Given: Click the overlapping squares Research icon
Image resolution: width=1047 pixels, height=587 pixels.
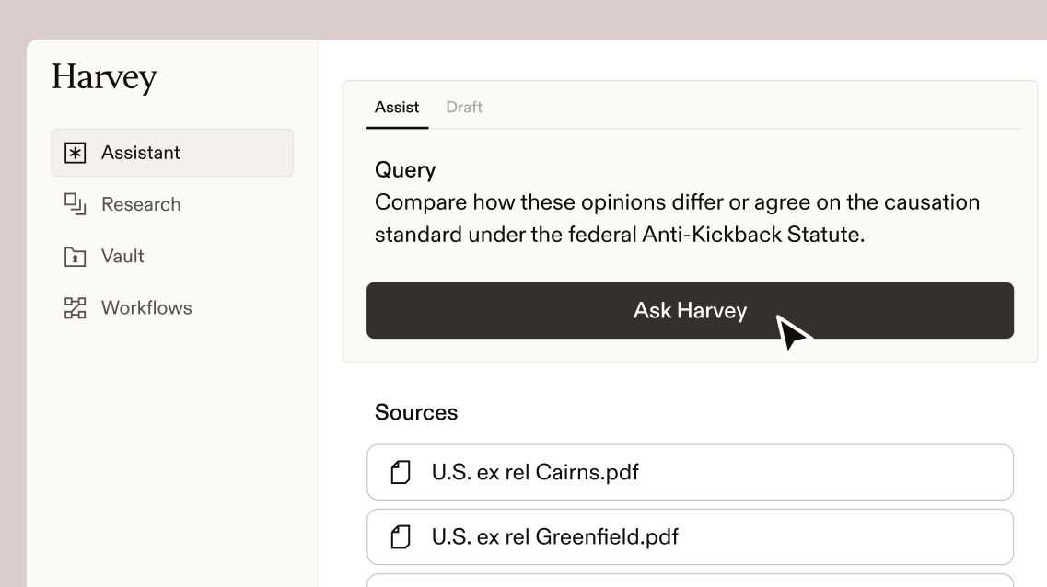Looking at the screenshot, I should [x=75, y=204].
